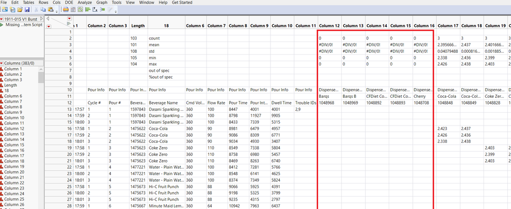
Task: Open the 1911-015 V1 Burst red triangle menu
Action: 2,19
